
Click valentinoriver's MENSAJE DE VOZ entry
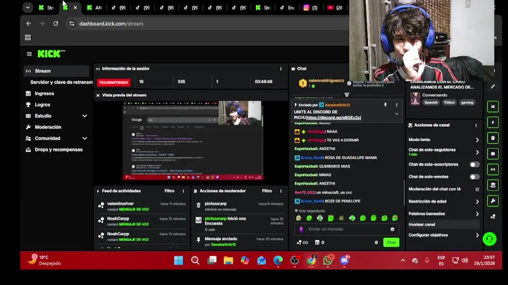142,206
